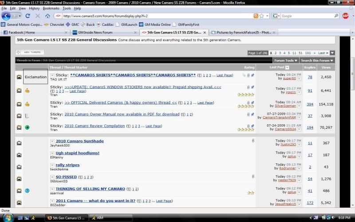This screenshot has width=355, height=222.
Task: Open the Bookmarks menu
Action: coord(51,8)
